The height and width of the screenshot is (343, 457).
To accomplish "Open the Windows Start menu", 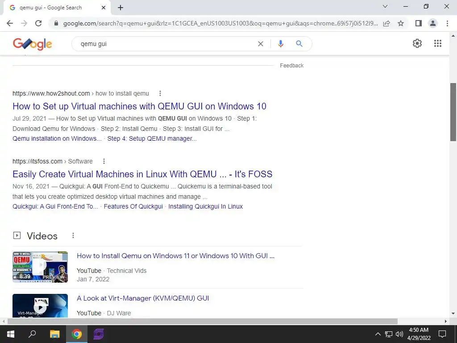I will pos(11,334).
